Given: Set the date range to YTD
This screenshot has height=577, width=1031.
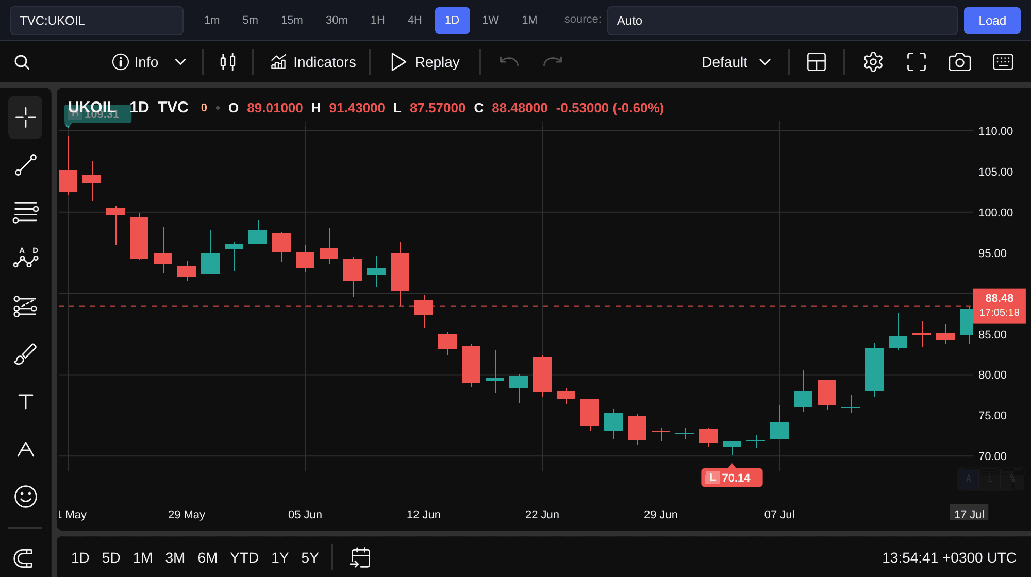Looking at the screenshot, I should pos(244,558).
